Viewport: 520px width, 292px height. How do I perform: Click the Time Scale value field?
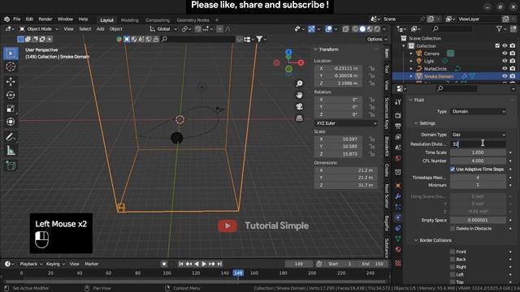478,152
